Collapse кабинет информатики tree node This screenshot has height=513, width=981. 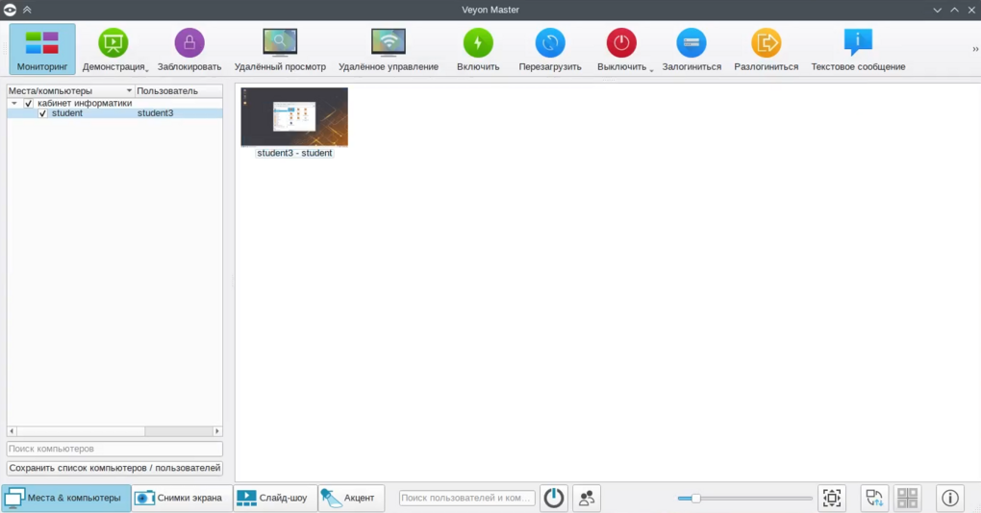coord(14,103)
